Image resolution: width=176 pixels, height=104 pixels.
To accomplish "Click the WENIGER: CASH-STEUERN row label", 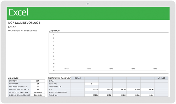I will 59,92.
